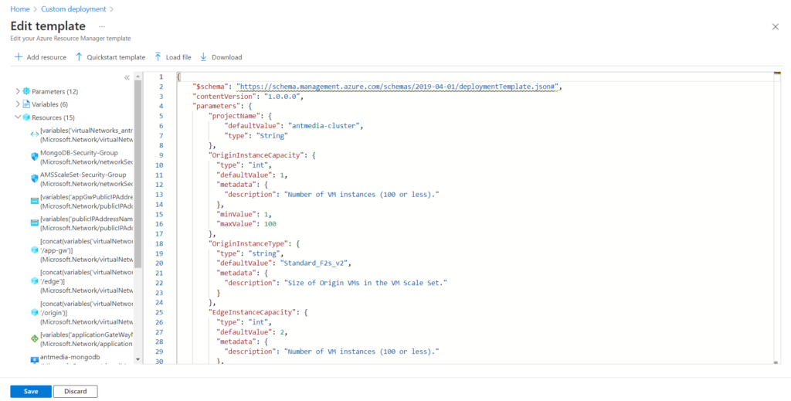Go to Custom deployment breadcrumb
Screen dimensions: 791x401
point(73,9)
